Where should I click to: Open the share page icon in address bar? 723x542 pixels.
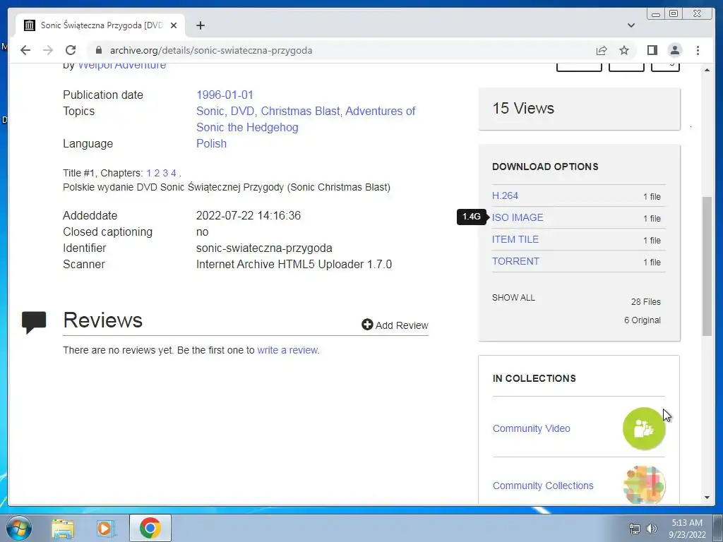coord(602,50)
